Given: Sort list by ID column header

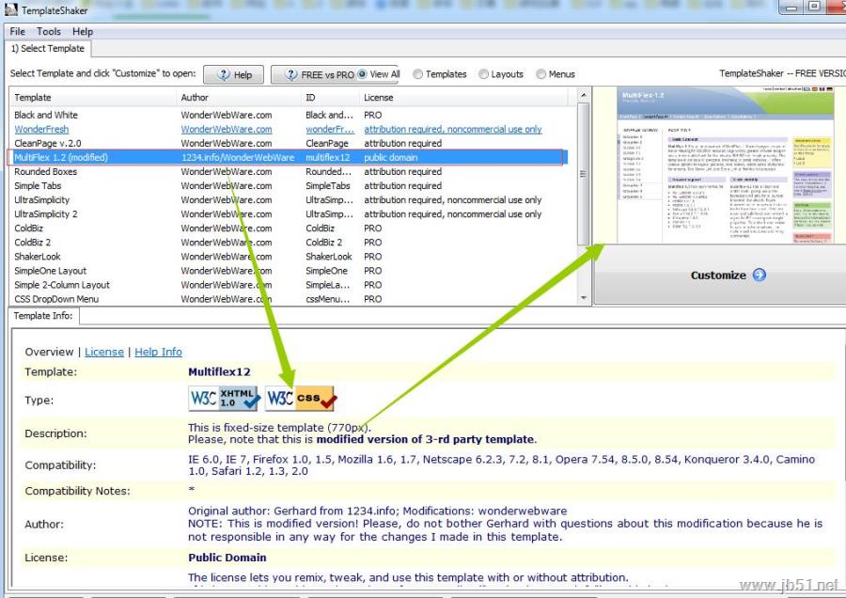Looking at the screenshot, I should point(330,98).
